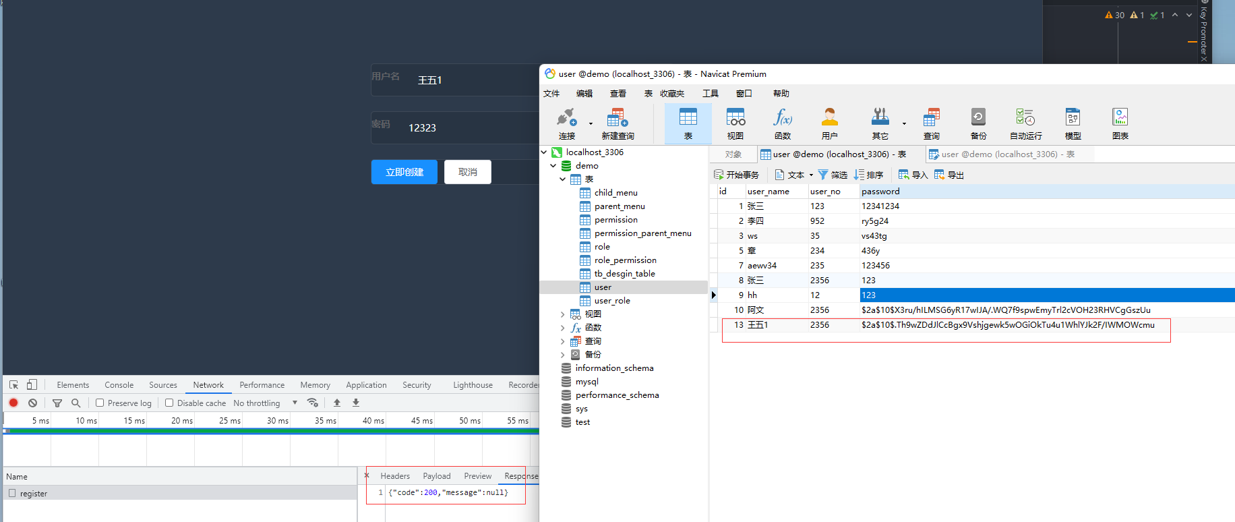Switch to the DevTools Console tab
1235x522 pixels.
[119, 385]
